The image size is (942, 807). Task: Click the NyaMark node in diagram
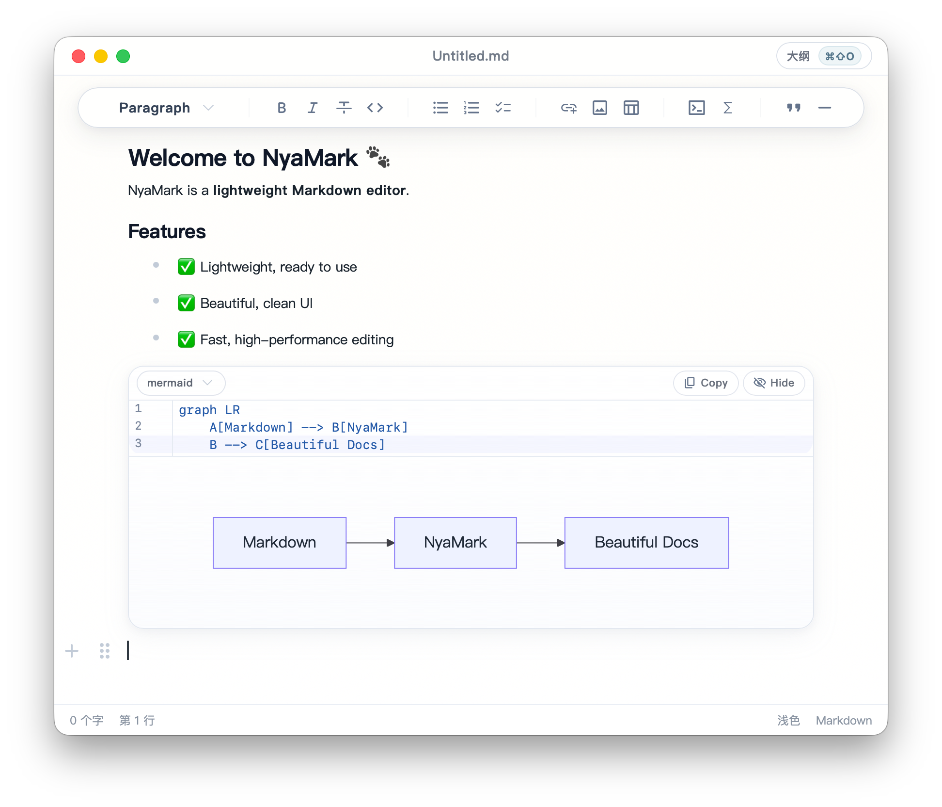[455, 543]
